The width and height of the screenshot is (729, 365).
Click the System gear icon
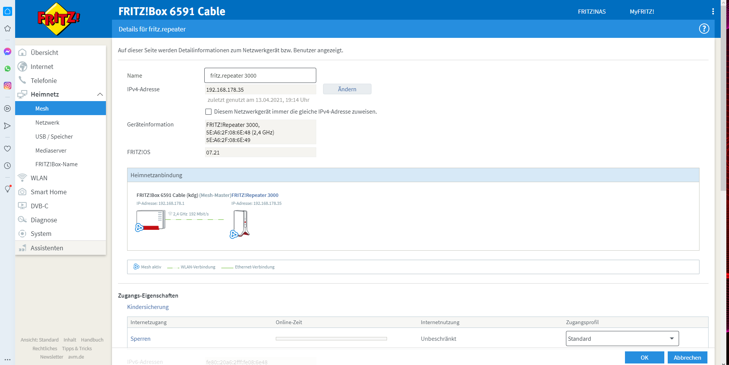tap(23, 234)
